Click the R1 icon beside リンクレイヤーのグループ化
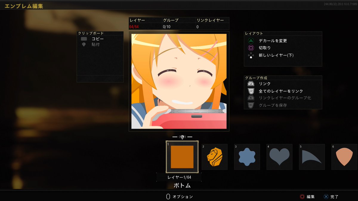358x201 pixels. tap(251, 98)
